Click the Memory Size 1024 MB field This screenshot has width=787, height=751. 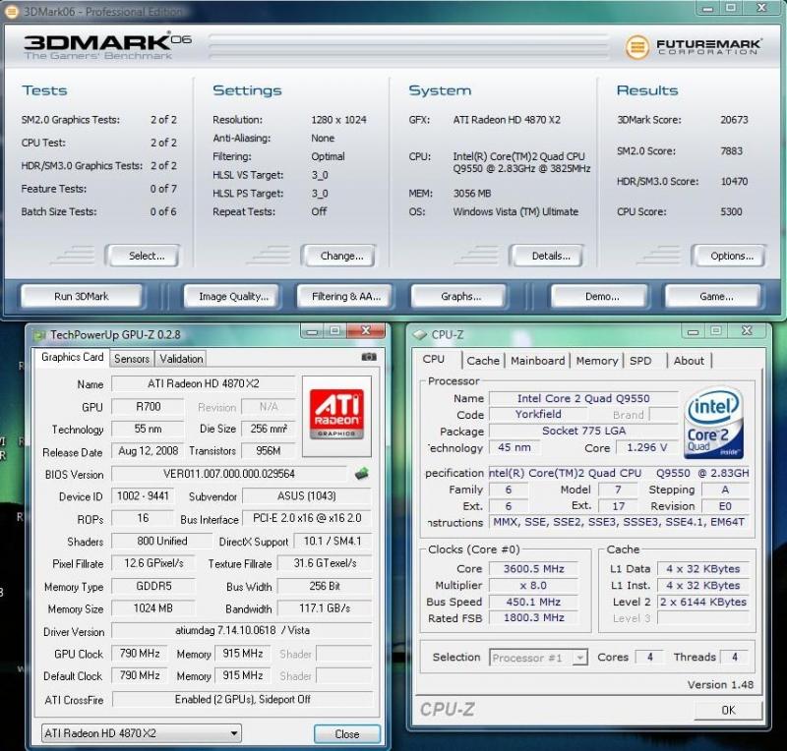tap(153, 608)
